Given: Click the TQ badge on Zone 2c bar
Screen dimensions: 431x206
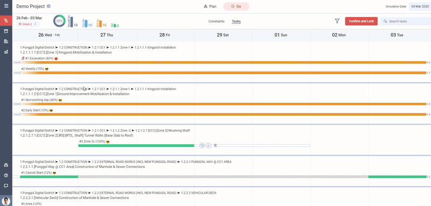Looking at the screenshot, I should click(202, 145).
